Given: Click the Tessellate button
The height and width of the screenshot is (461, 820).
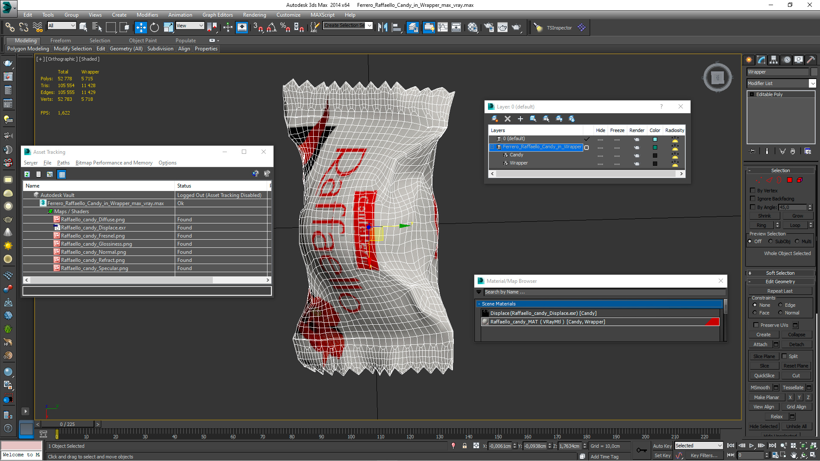Looking at the screenshot, I should click(793, 388).
